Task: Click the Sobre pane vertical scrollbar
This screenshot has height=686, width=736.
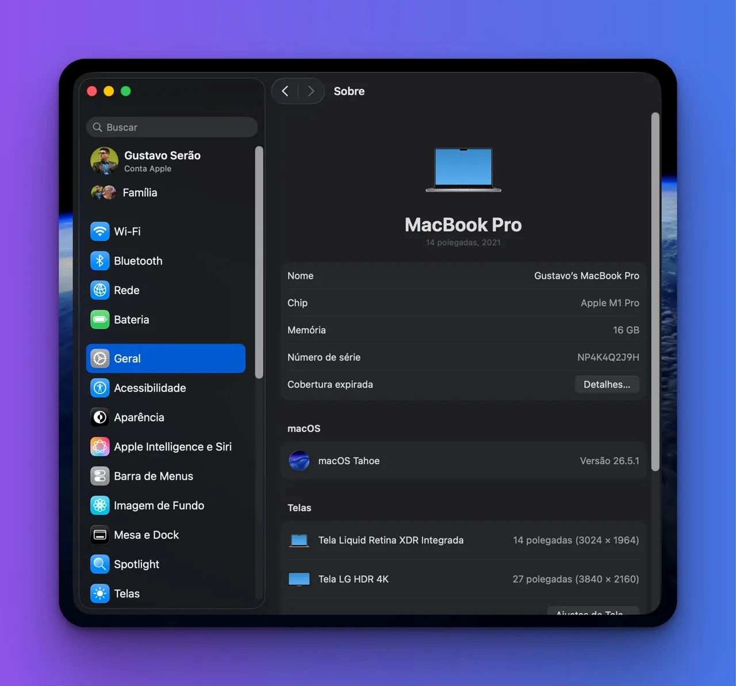Action: tap(655, 292)
